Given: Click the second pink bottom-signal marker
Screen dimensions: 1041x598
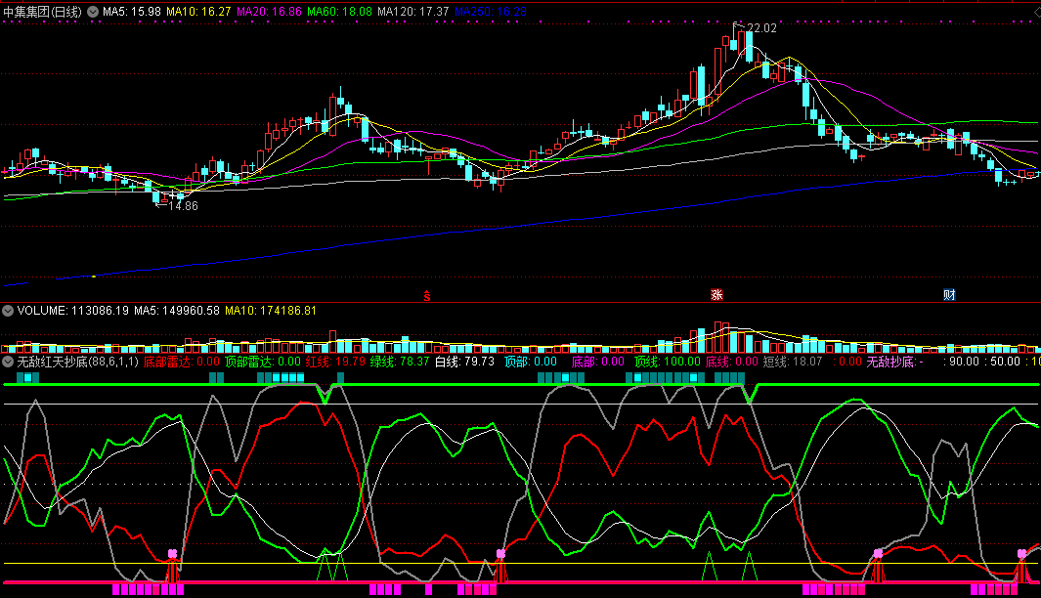Looking at the screenshot, I should tap(500, 553).
